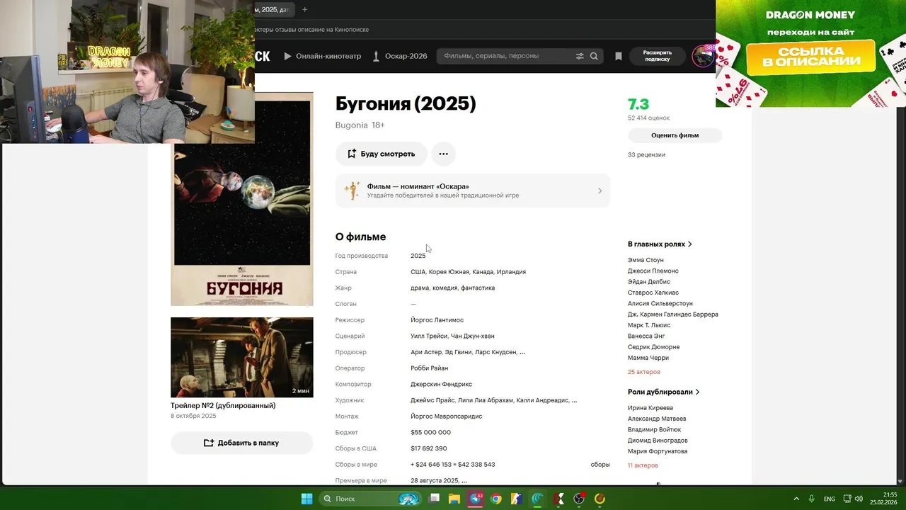Viewport: 906px width, 510px height.
Task: Open search filter settings icon
Action: click(x=580, y=56)
